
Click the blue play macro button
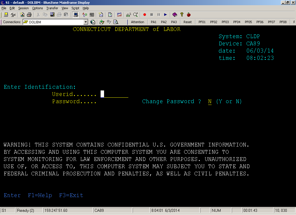coord(166,14)
